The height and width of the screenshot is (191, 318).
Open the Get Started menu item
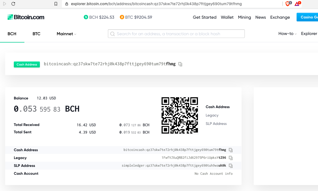click(x=204, y=17)
